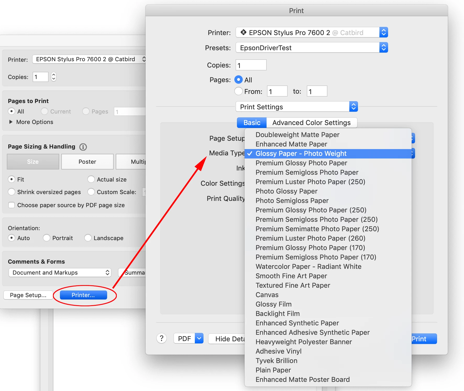
Task: Choose Premium Glossy Photo Paper (170)
Action: (328, 248)
